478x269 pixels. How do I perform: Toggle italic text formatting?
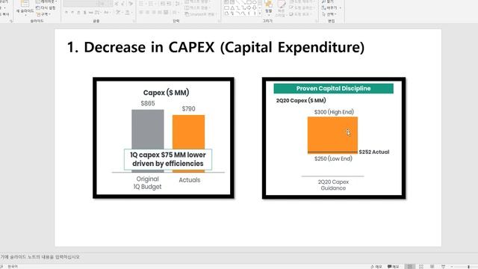click(x=72, y=13)
